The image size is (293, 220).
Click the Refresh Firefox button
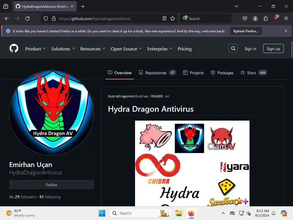tap(246, 31)
